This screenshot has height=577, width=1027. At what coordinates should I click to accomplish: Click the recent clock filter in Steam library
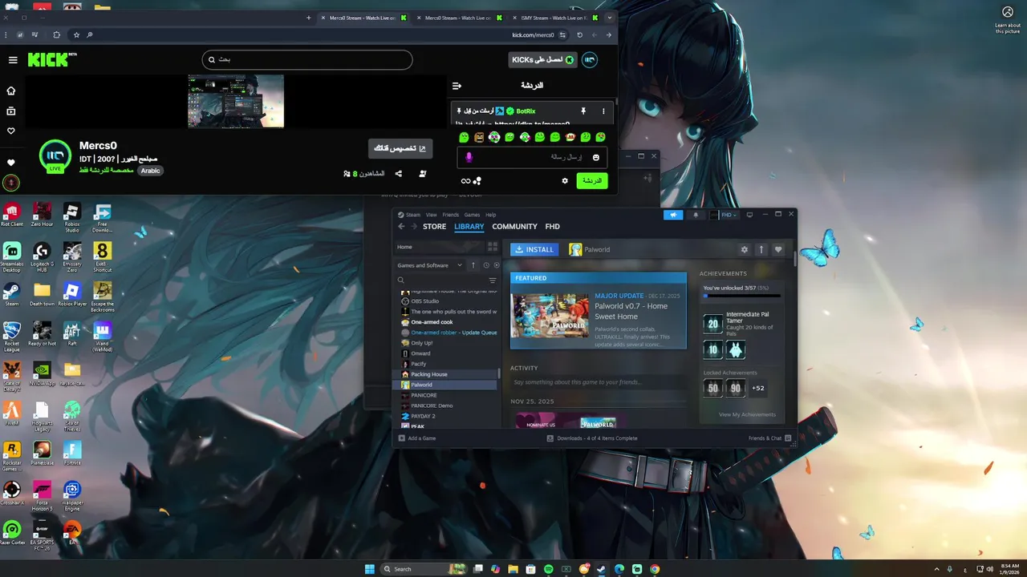[x=486, y=265]
